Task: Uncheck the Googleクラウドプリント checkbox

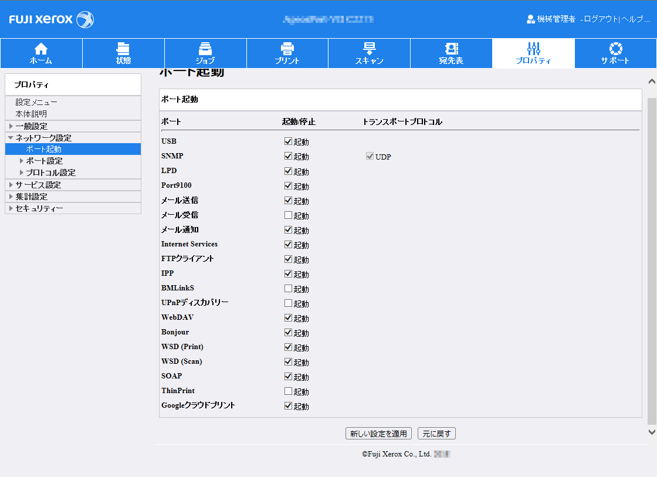Action: [x=288, y=406]
